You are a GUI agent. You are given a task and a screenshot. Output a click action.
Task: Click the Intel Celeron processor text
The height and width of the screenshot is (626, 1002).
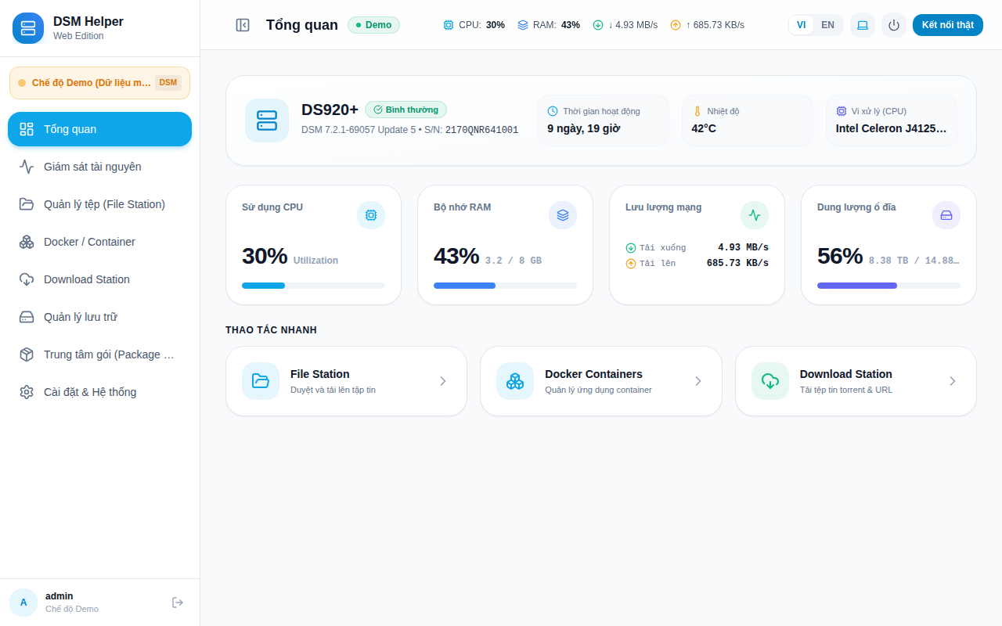pos(891,128)
